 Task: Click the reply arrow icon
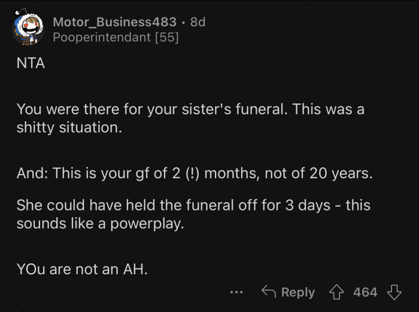click(269, 292)
